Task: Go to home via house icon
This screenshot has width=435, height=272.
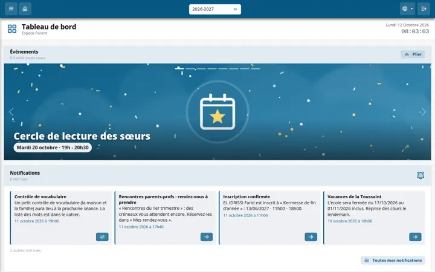Action: (x=25, y=9)
